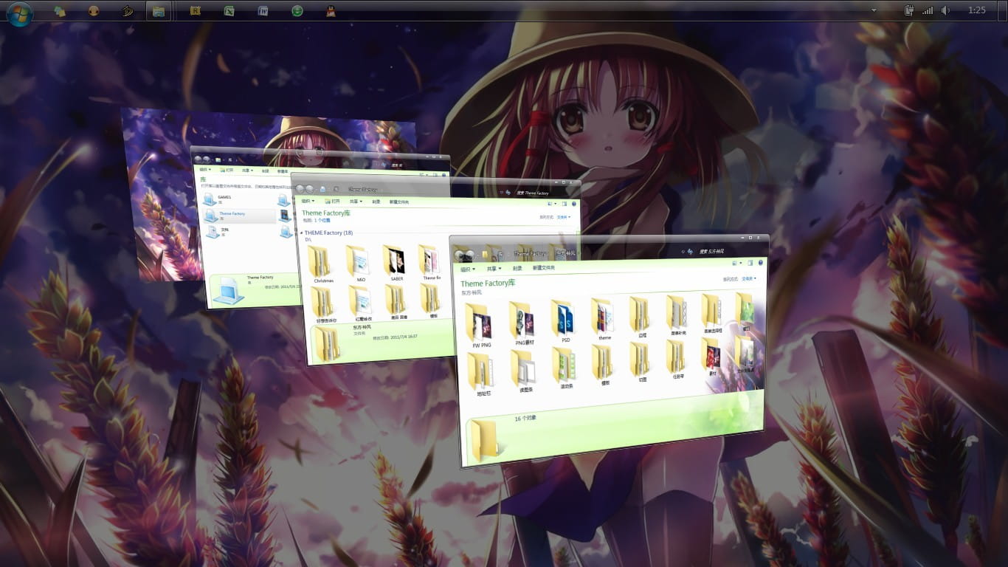
Task: Open the Help question-mark icon in Explorer
Action: [x=760, y=264]
